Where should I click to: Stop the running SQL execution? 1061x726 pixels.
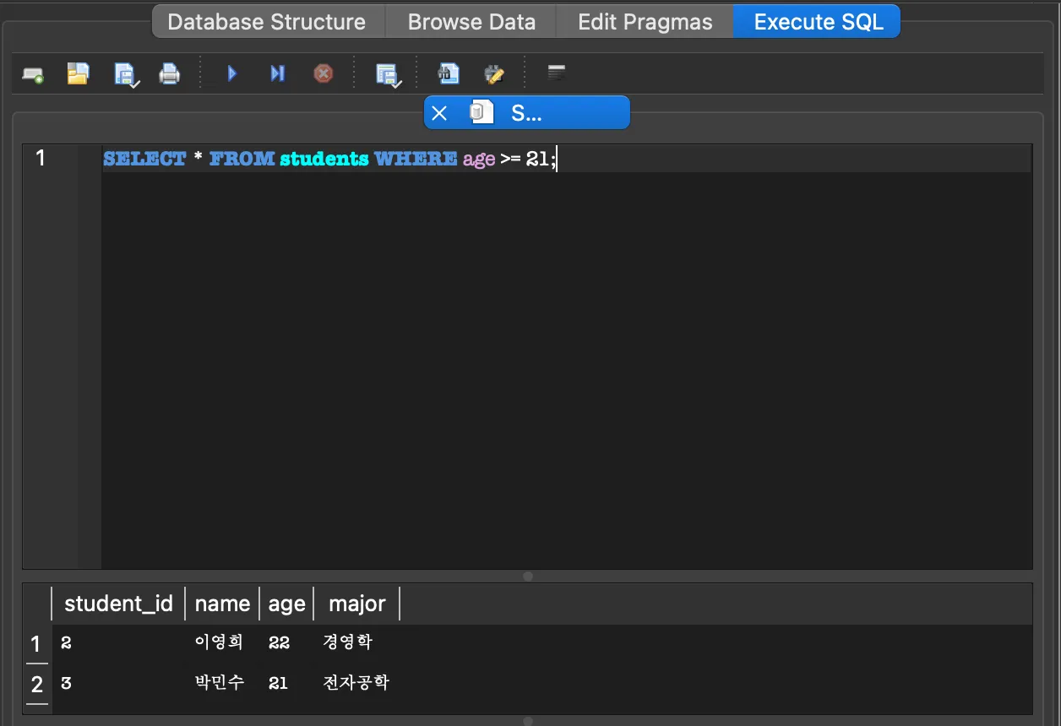(323, 74)
